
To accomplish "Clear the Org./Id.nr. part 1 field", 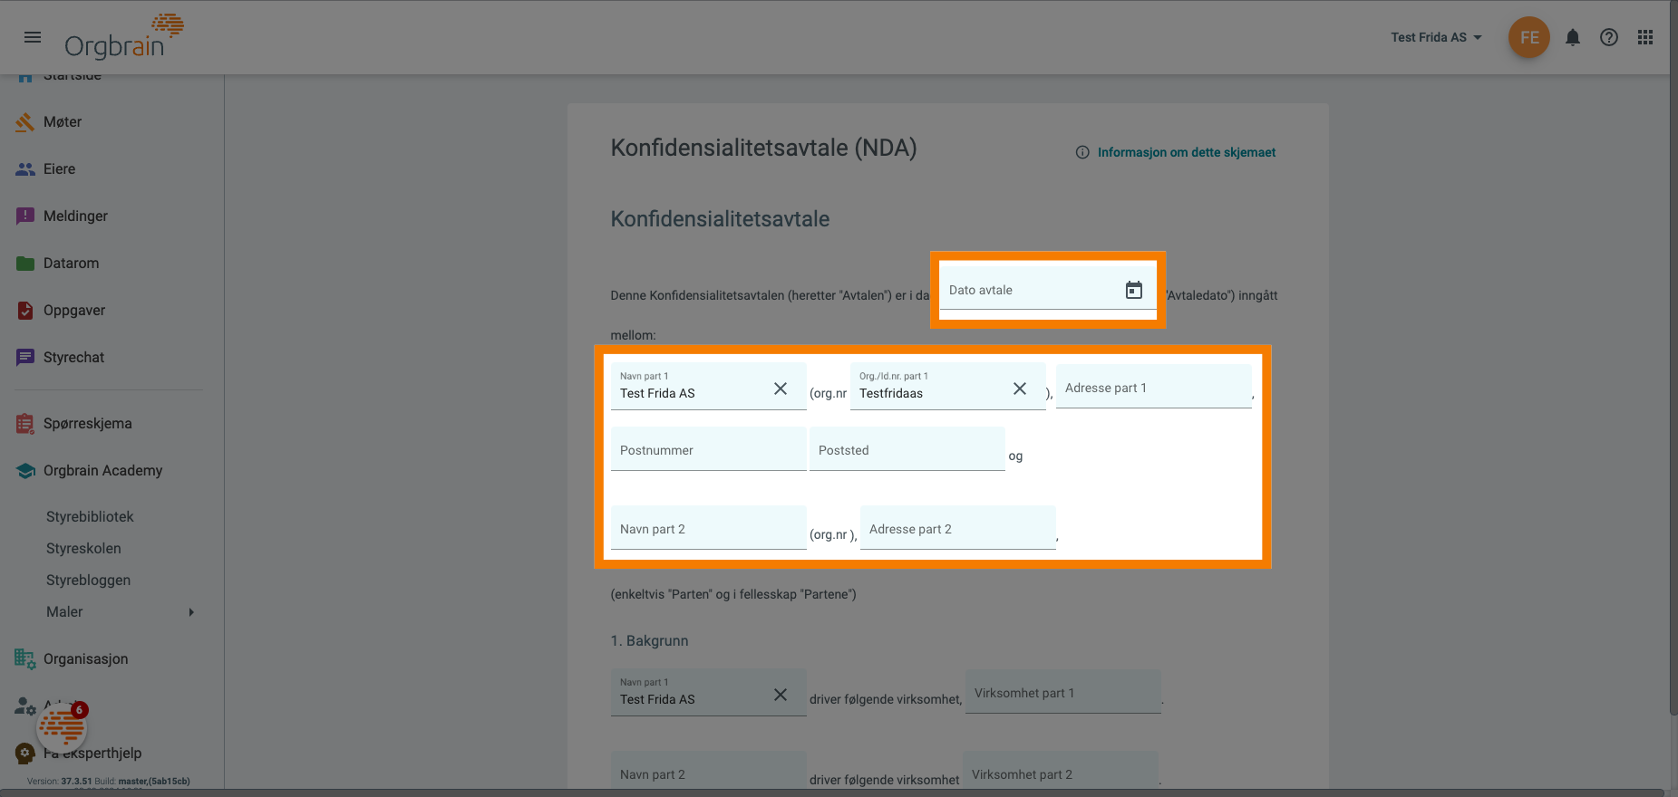I will click(x=1020, y=389).
